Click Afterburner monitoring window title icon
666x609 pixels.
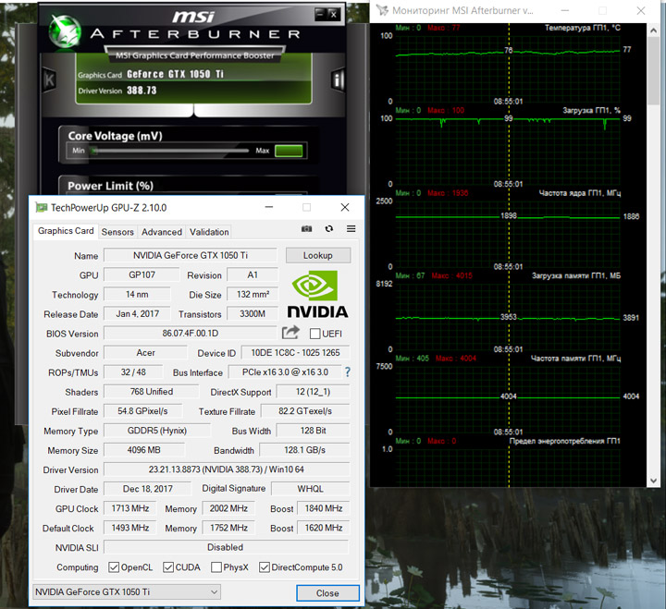(382, 10)
